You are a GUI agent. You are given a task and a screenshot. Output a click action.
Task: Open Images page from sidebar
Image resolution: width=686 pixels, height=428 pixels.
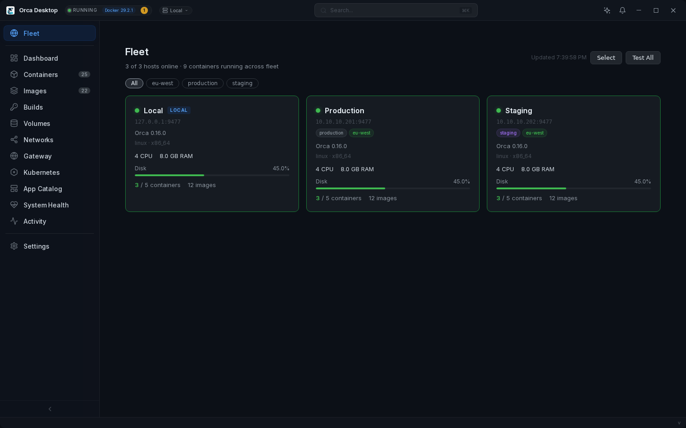pyautogui.click(x=50, y=91)
